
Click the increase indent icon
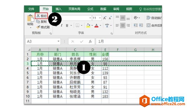coord(141,25)
